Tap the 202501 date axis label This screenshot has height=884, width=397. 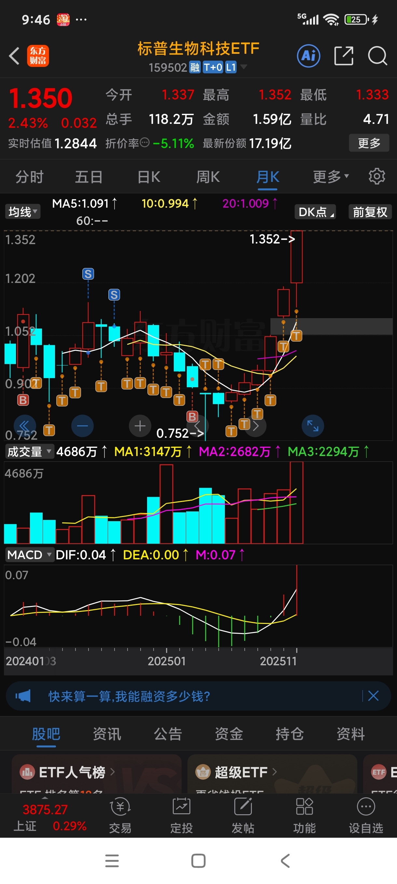[167, 661]
